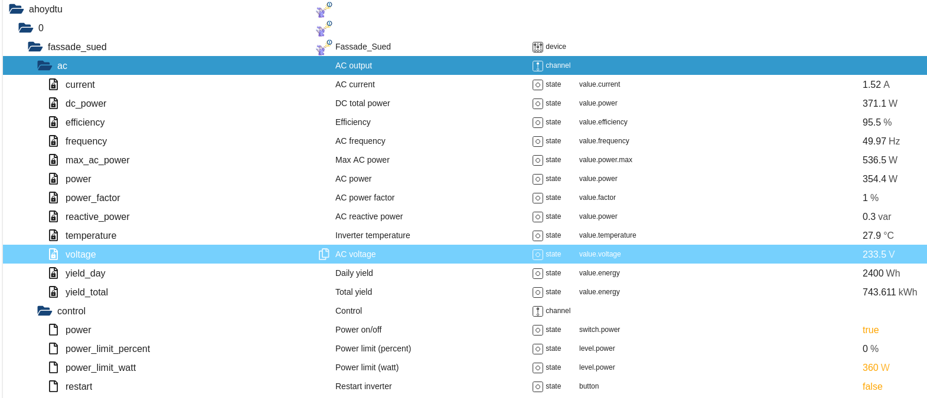
Task: Click the device type icon for Fassade_Sued
Action: coord(537,47)
